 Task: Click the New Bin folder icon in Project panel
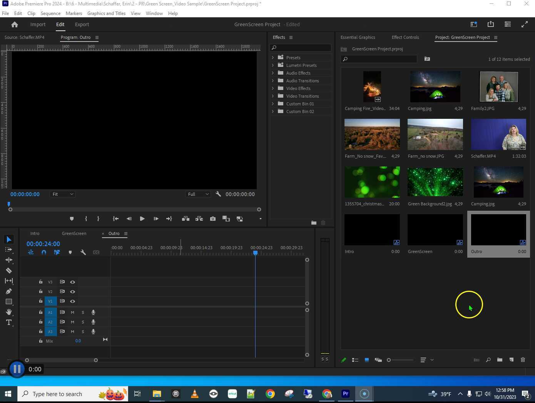(x=500, y=360)
